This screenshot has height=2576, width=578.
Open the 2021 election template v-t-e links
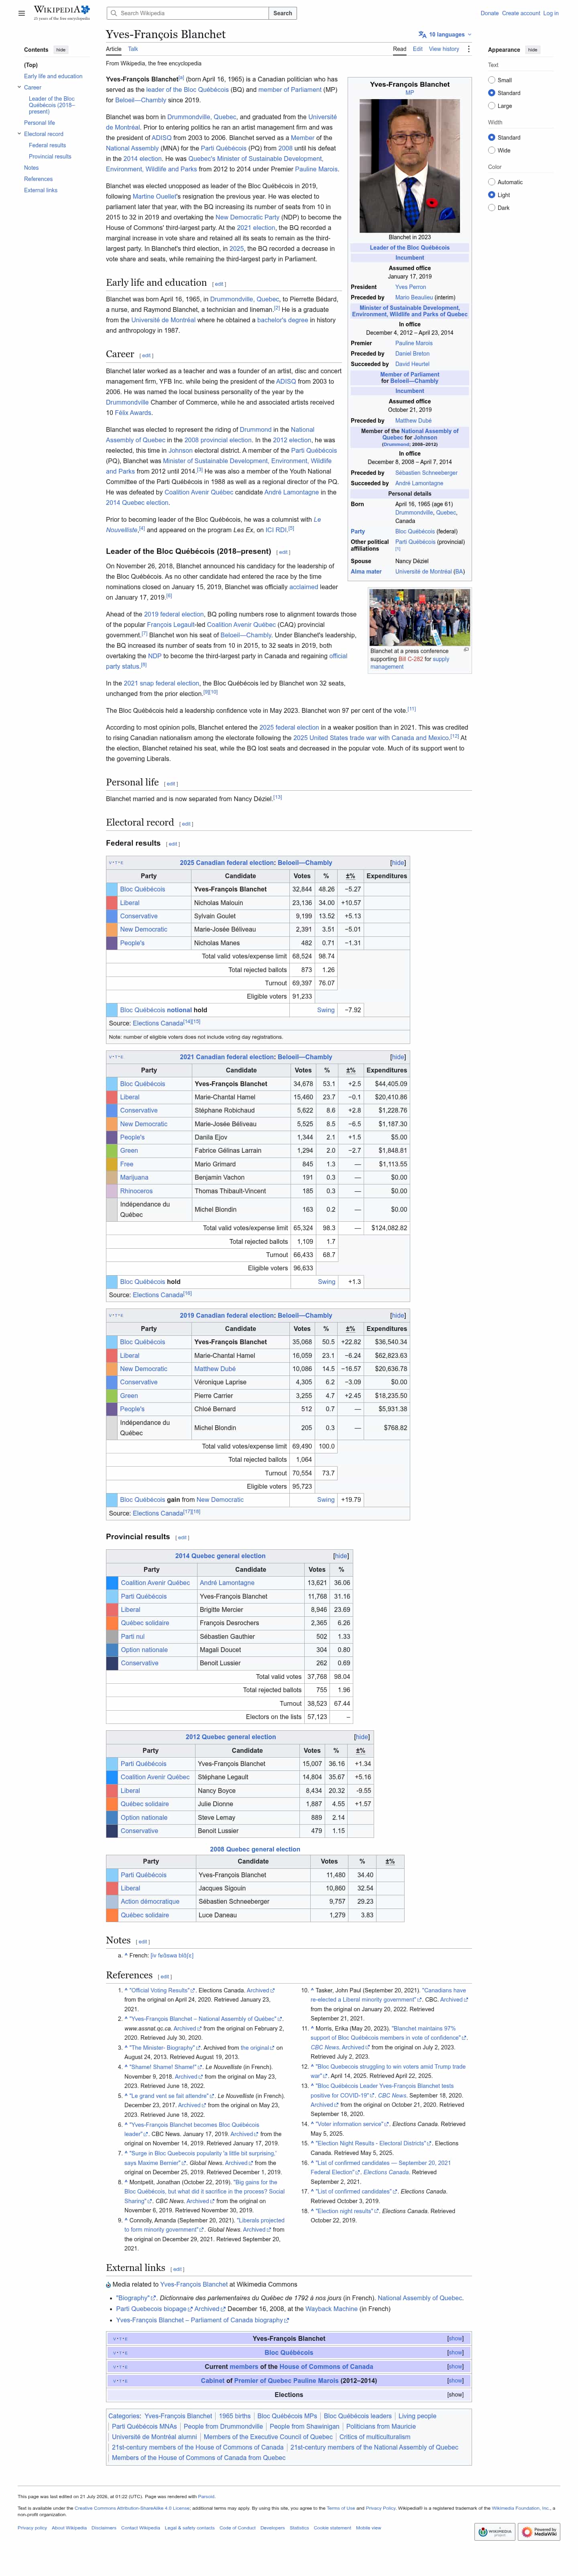[116, 1057]
